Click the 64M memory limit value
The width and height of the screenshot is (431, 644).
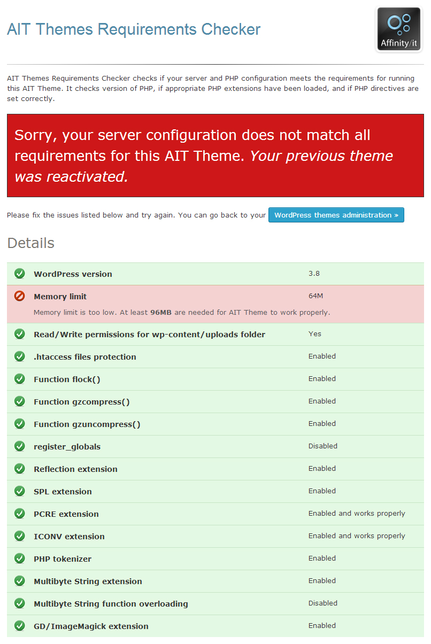coord(315,296)
